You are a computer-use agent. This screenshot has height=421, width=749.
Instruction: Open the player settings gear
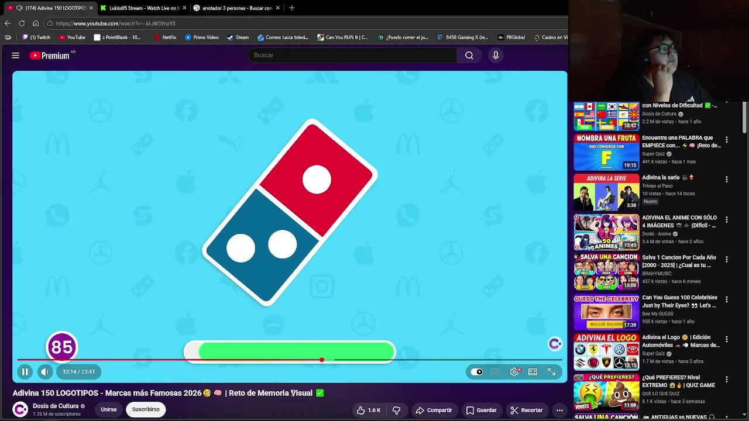pyautogui.click(x=514, y=372)
